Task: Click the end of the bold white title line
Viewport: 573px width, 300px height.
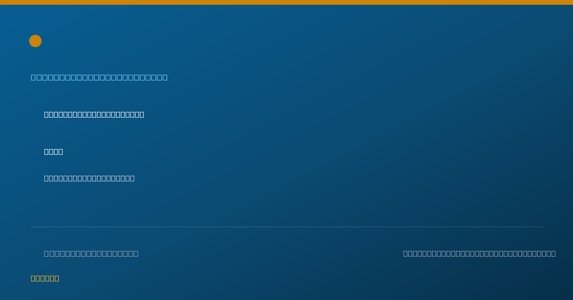Action: click(142, 114)
